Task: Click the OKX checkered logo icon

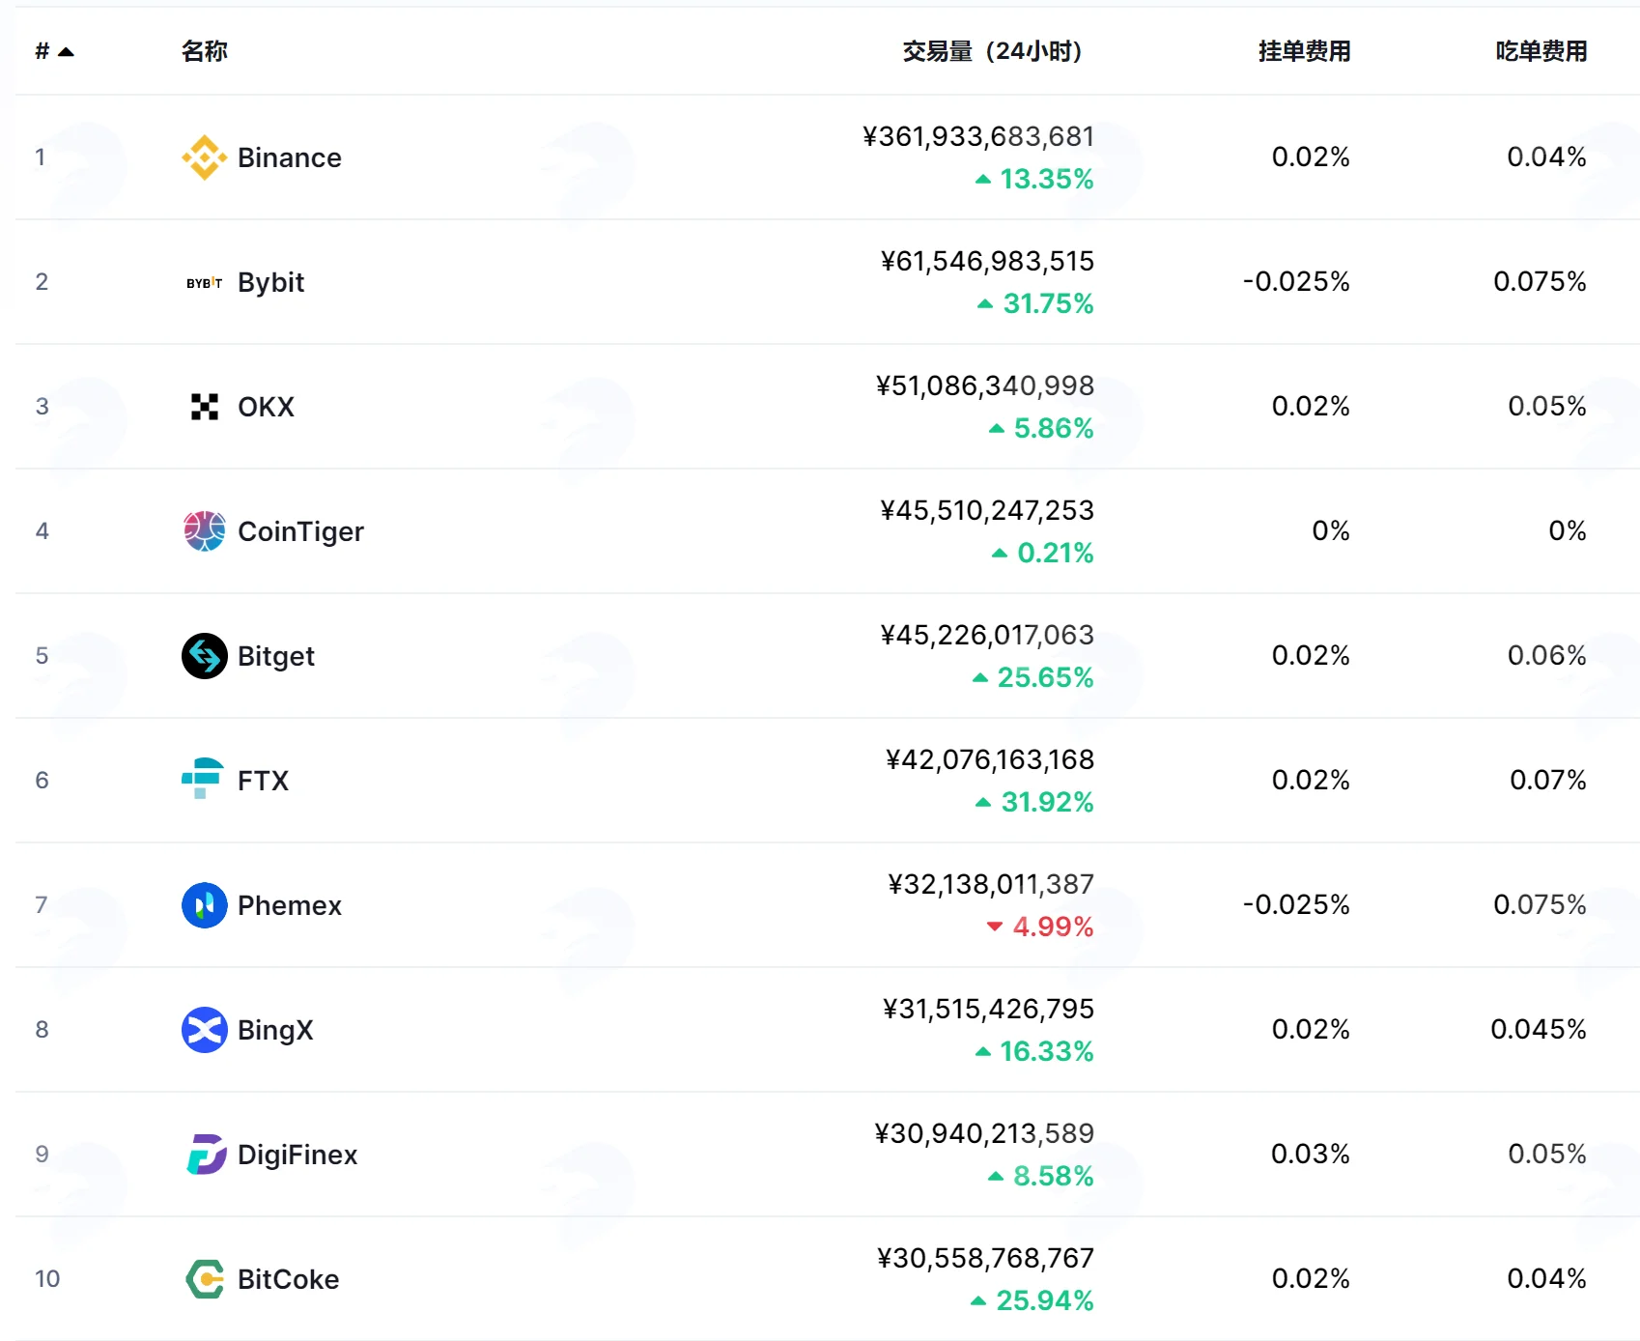Action: coord(204,407)
